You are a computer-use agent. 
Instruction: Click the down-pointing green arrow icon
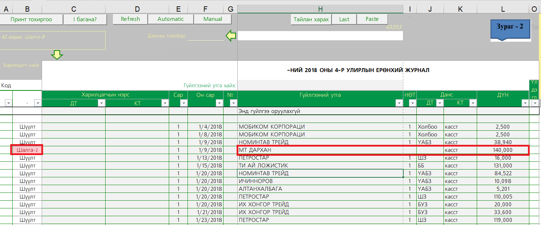(x=57, y=55)
